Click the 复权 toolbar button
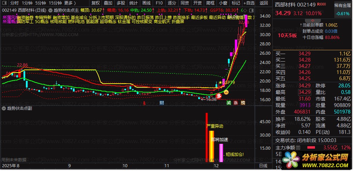The height and width of the screenshot is (171, 354). coord(96,3)
